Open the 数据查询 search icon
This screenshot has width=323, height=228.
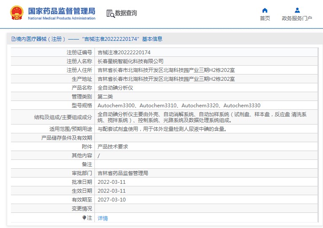click(110, 13)
